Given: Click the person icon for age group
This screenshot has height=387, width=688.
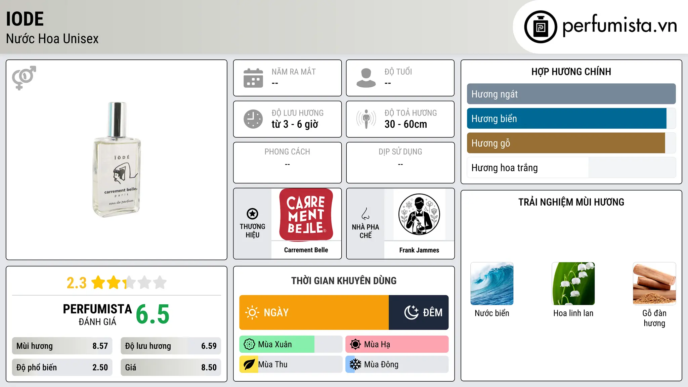Looking at the screenshot, I should 366,78.
